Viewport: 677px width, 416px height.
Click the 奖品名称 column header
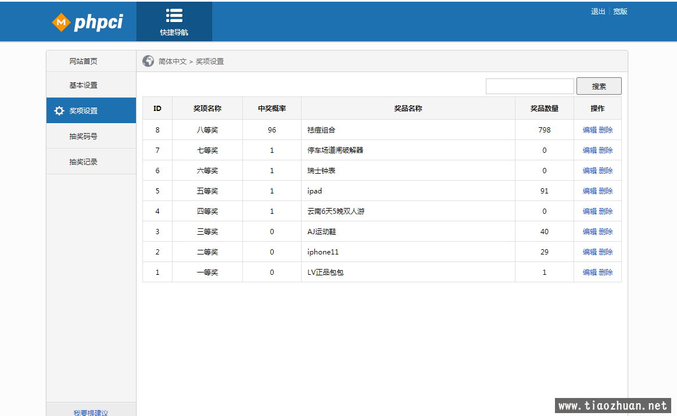[408, 108]
